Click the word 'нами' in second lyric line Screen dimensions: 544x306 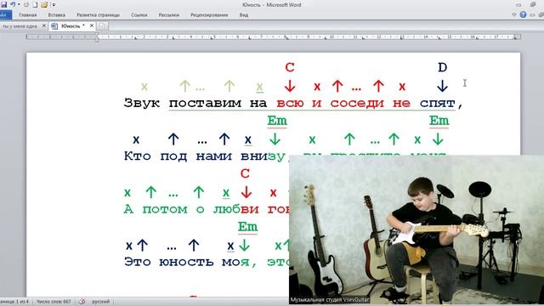213,156
